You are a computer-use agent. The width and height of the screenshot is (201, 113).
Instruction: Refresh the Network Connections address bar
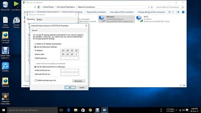152,7
